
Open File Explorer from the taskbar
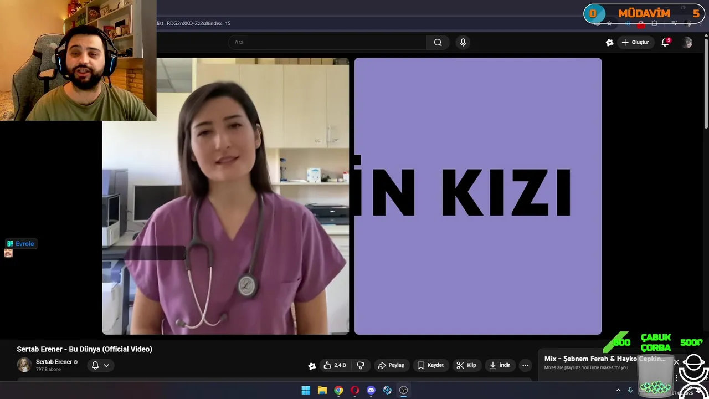tap(322, 390)
